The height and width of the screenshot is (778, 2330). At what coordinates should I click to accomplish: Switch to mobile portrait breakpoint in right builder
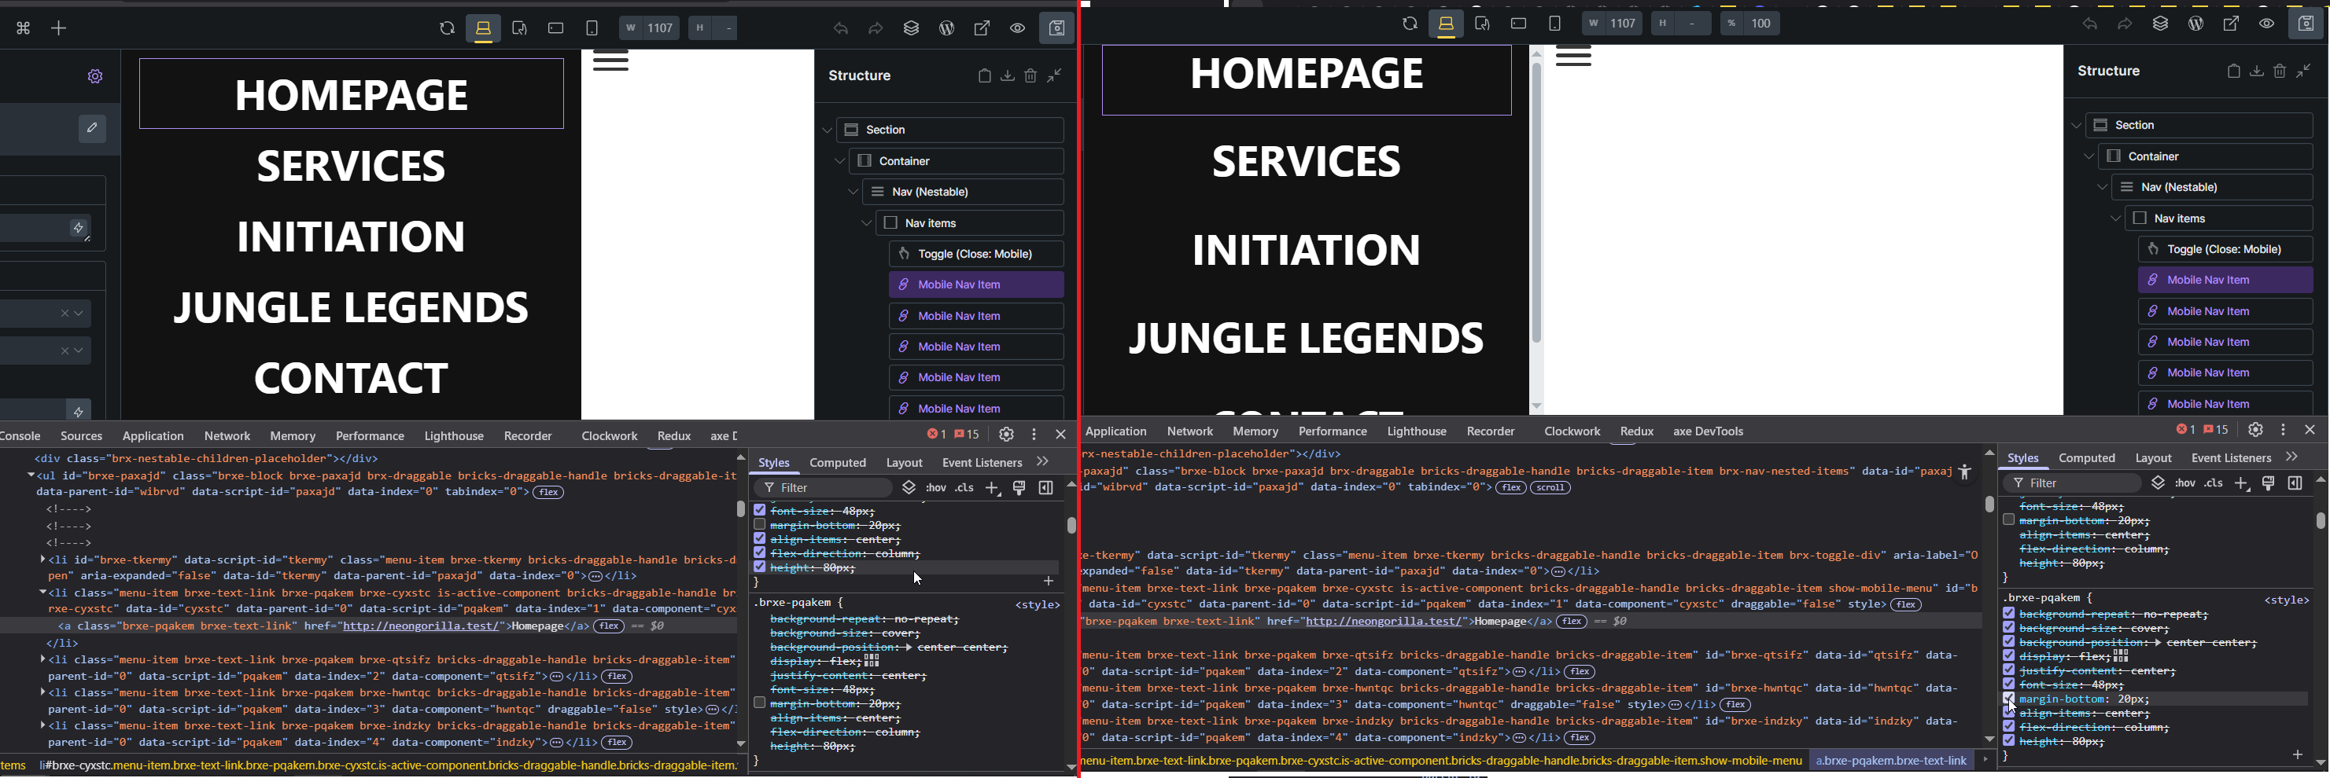coord(1555,24)
